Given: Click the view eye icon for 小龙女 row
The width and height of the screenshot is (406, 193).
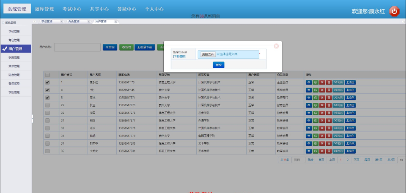Looking at the screenshot, I should click(x=309, y=151).
